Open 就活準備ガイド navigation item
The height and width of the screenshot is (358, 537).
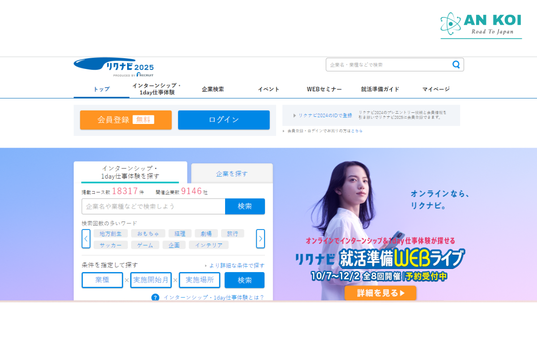coord(380,89)
